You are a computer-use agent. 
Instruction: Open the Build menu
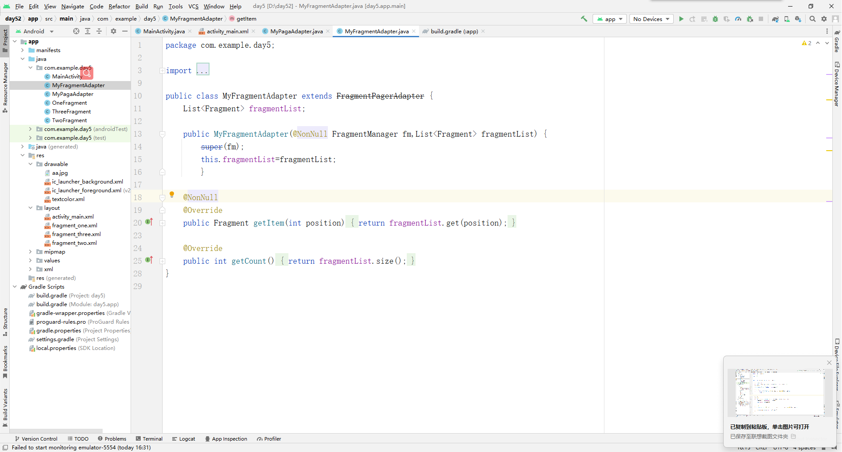tap(142, 6)
